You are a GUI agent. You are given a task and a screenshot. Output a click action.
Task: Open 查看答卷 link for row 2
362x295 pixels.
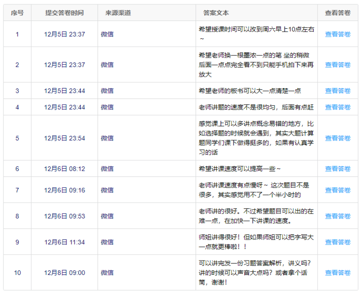tap(338, 64)
